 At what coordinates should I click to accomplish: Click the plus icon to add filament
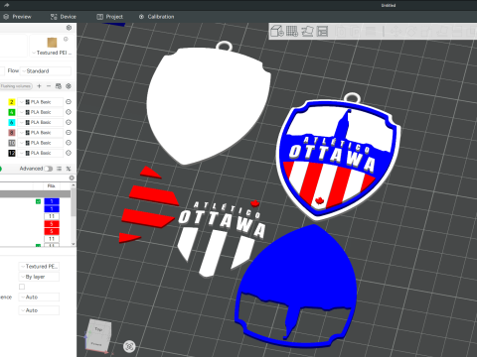click(39, 86)
